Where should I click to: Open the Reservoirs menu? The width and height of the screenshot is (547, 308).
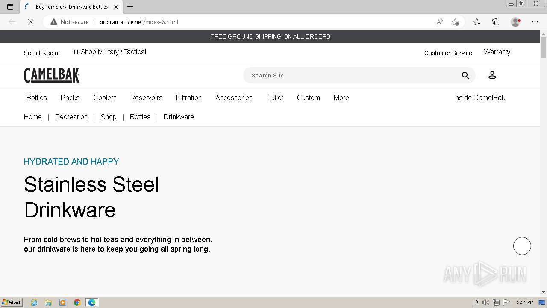pos(146,98)
